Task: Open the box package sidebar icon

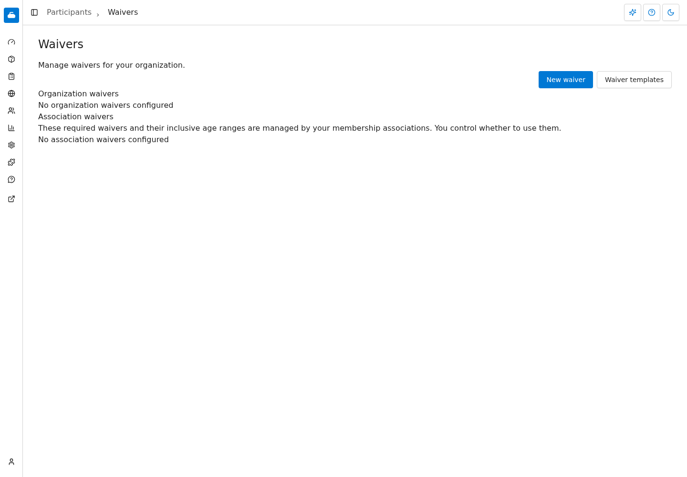Action: pos(11,59)
